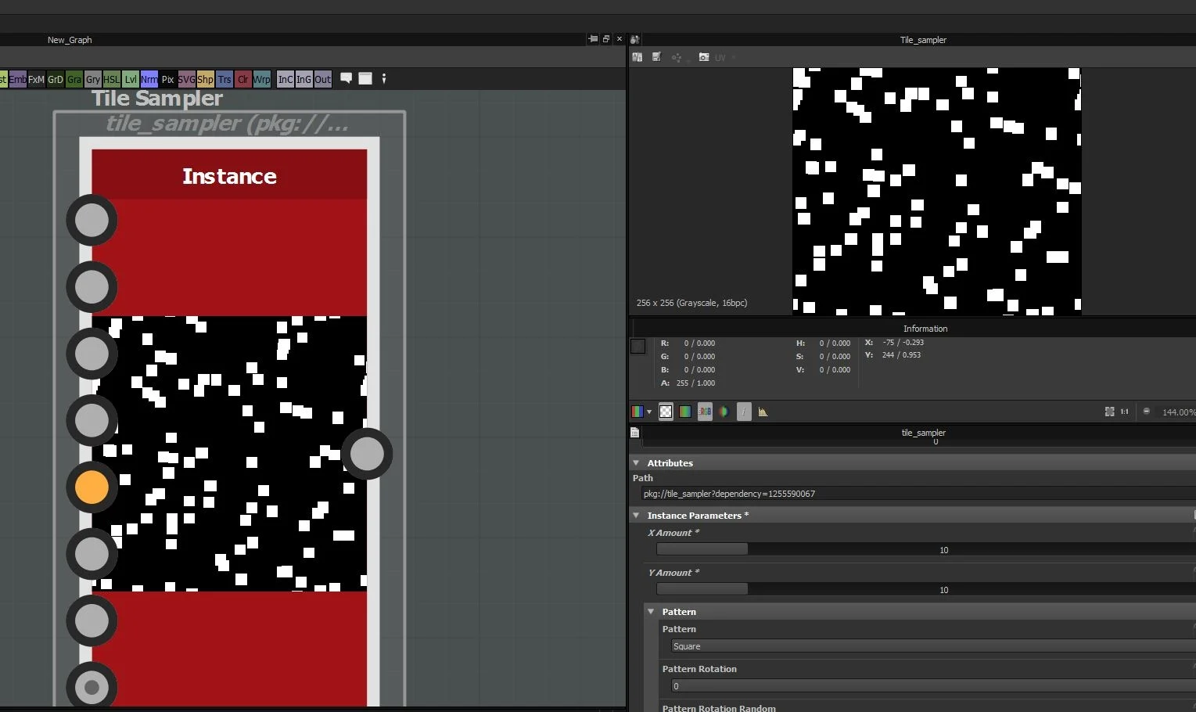Viewport: 1196px width, 712px height.
Task: Click the sampled color swatch in Information
Action: (x=638, y=346)
